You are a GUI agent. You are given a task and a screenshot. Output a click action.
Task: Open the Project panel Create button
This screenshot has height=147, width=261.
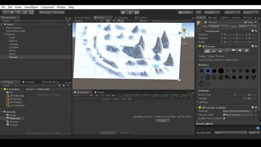(7, 86)
